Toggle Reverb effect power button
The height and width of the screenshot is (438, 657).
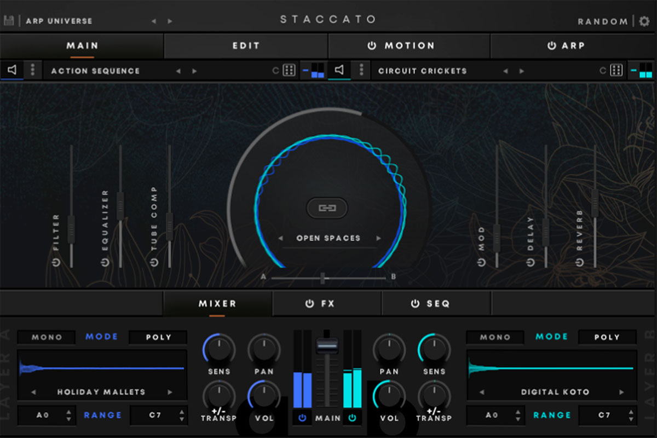point(579,262)
